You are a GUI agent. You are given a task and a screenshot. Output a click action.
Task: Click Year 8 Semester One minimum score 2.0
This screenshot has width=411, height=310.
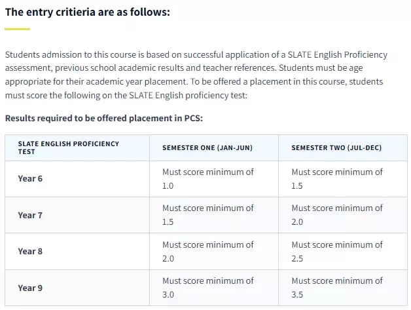[208, 252]
